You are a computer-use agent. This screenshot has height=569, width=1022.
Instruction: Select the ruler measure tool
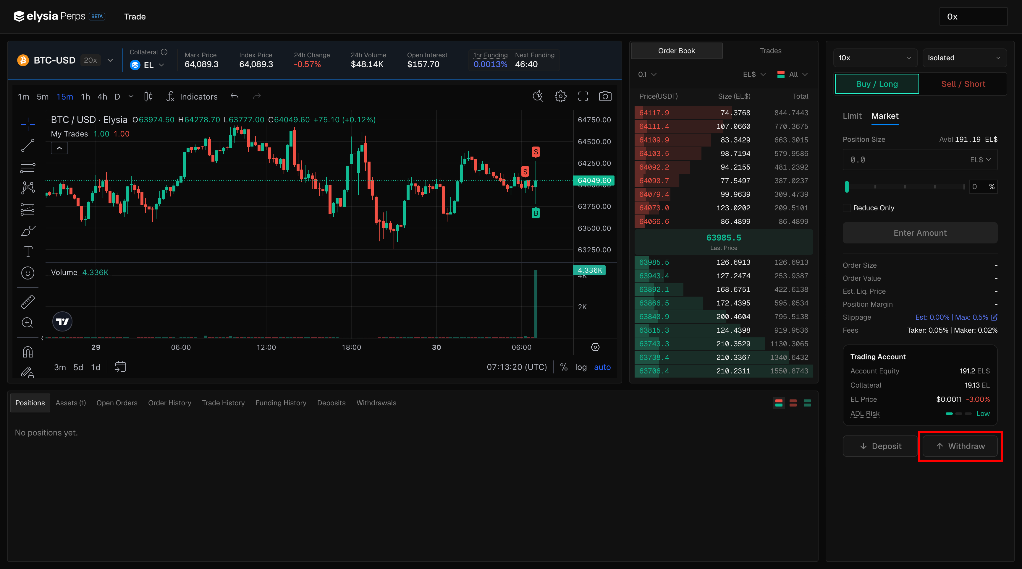(28, 302)
